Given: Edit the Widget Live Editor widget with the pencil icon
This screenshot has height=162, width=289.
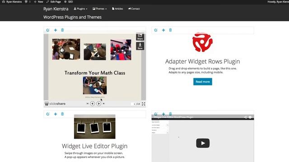Looking at the screenshot, I should [x=48, y=114].
